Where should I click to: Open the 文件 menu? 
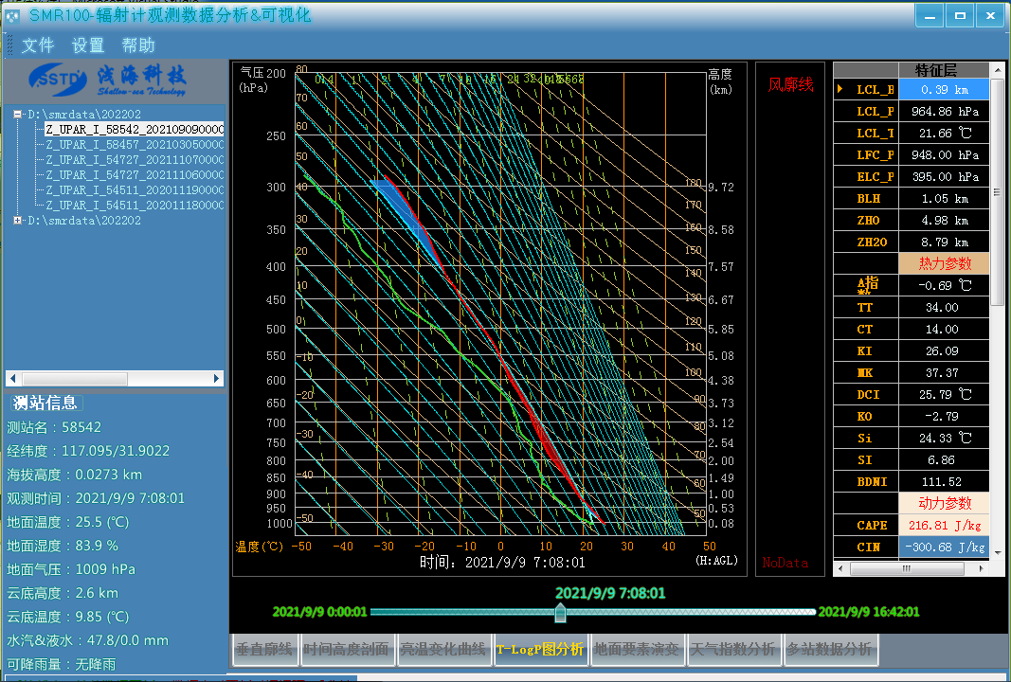pos(37,45)
